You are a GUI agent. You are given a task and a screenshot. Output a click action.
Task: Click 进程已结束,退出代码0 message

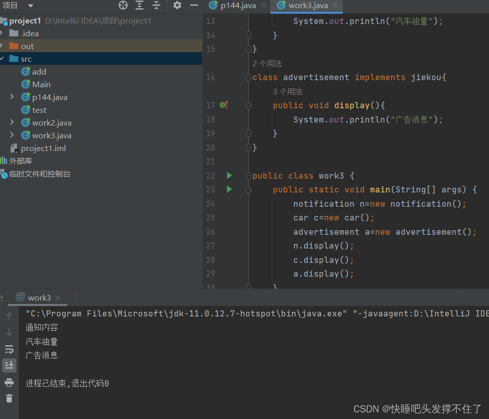[67, 383]
